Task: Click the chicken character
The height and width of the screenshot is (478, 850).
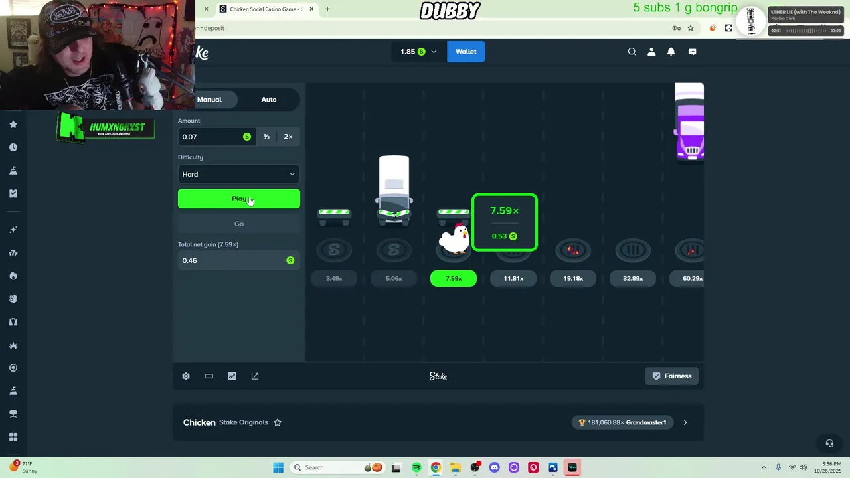Action: click(456, 239)
